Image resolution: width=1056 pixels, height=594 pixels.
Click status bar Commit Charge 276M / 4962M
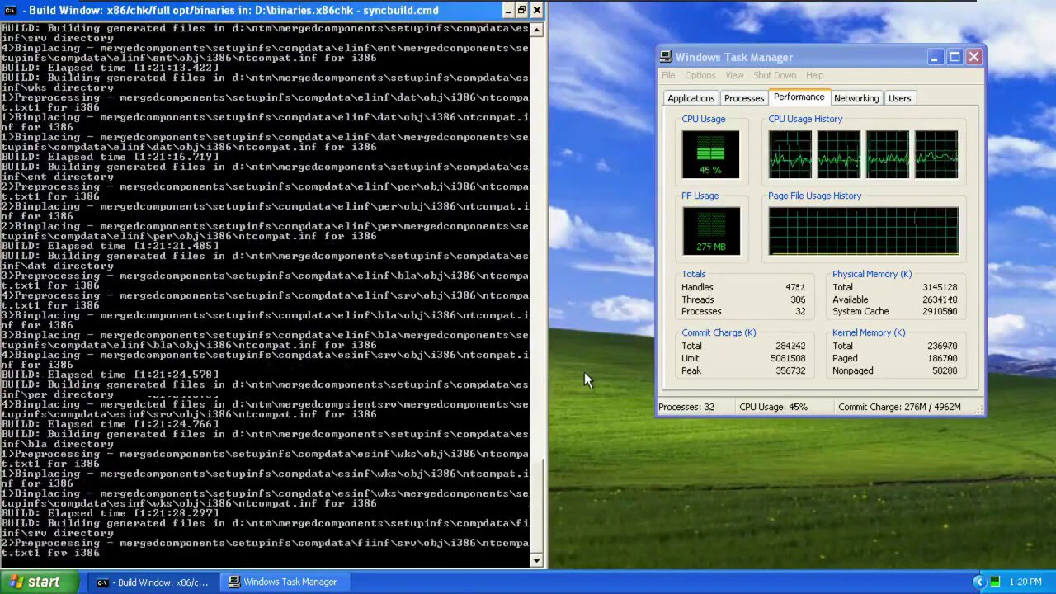899,407
